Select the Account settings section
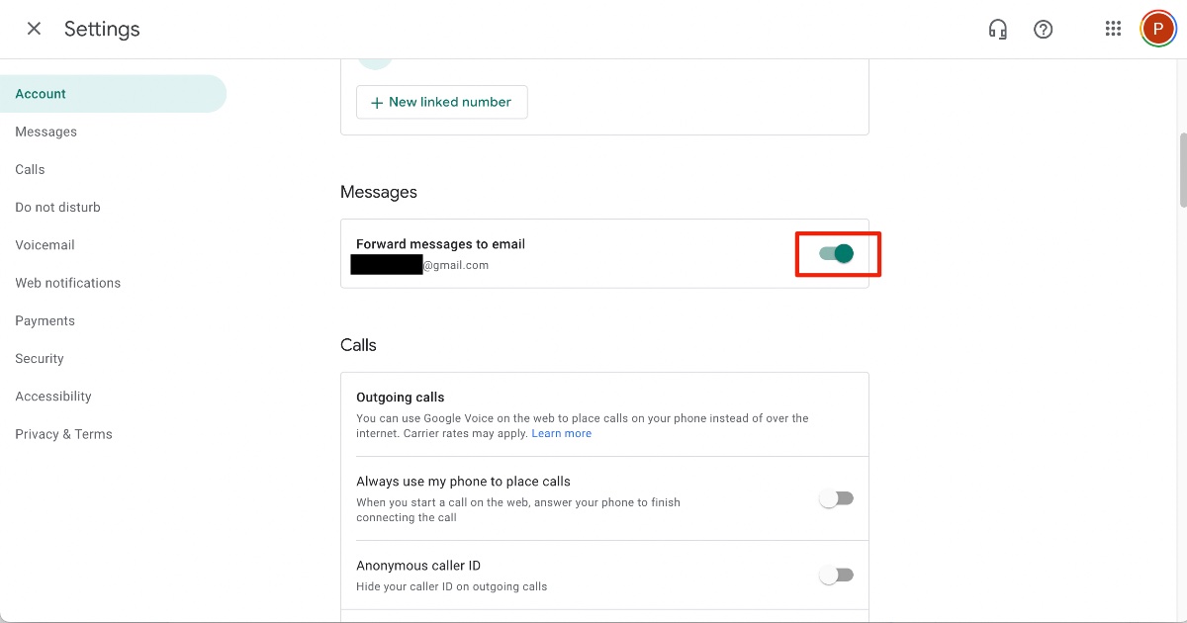Screen dimensions: 1187x623 pyautogui.click(x=41, y=94)
